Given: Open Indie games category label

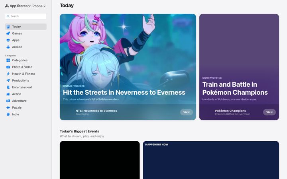Looking at the screenshot, I should pyautogui.click(x=16, y=114).
